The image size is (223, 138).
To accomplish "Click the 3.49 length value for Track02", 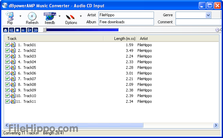I will [x=129, y=51].
